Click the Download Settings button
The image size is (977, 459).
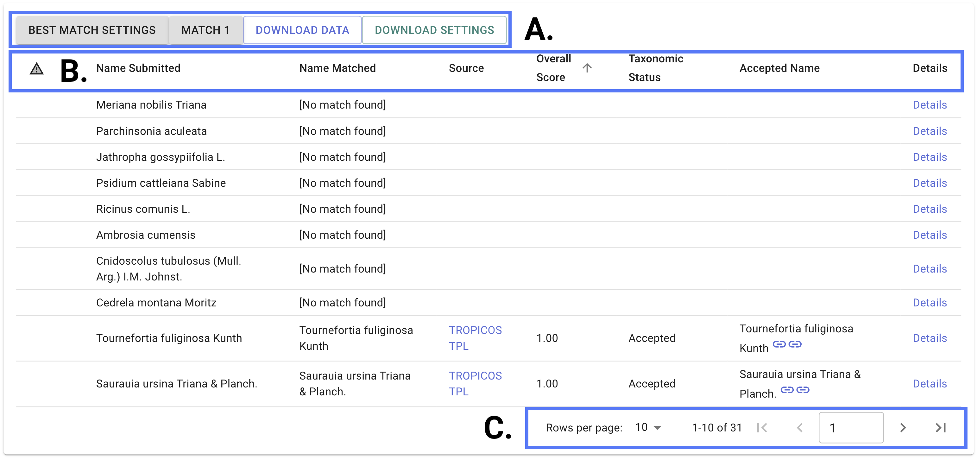coord(434,30)
